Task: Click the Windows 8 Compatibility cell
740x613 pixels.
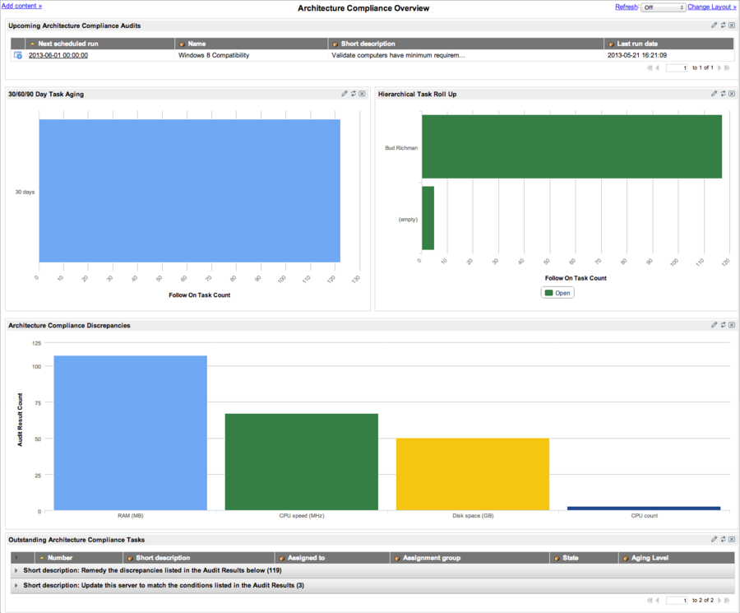Action: pos(214,55)
